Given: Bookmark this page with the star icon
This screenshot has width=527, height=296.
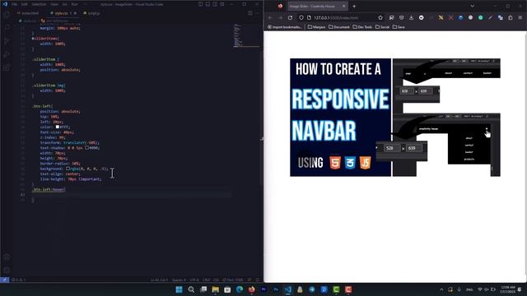Looking at the screenshot, I should coord(380,17).
